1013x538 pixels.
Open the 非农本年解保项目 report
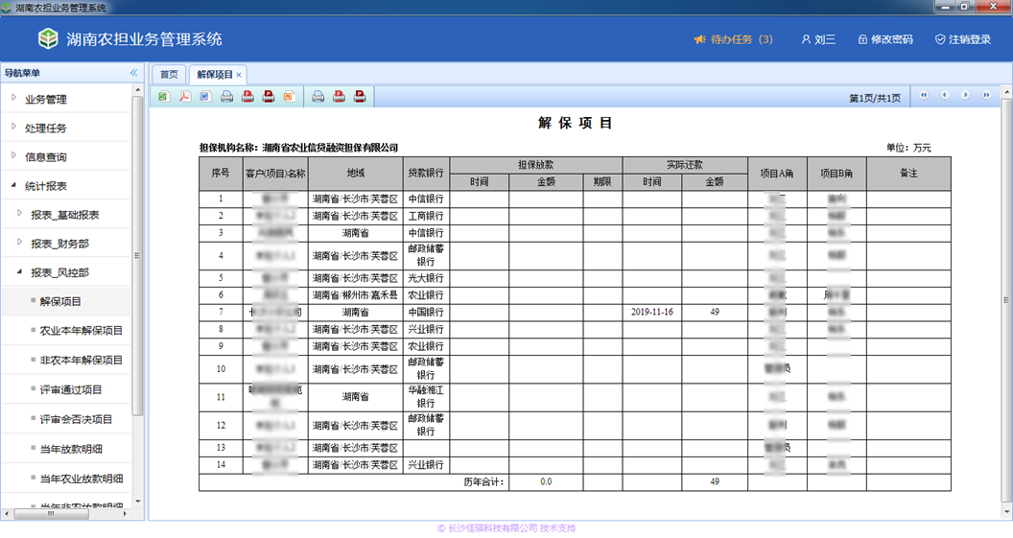tap(81, 361)
